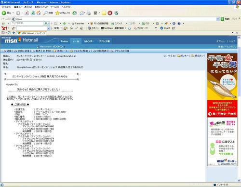
Task: Click the ログイン login button
Action: pyautogui.click(x=94, y=28)
